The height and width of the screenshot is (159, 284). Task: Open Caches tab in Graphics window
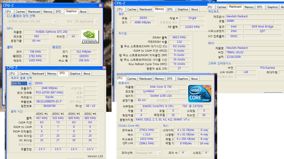coord(20,11)
